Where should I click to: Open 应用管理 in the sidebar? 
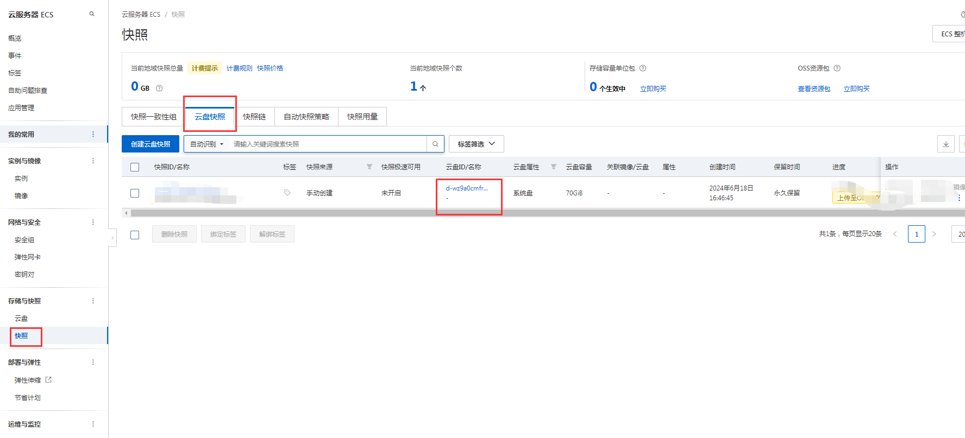(x=21, y=107)
